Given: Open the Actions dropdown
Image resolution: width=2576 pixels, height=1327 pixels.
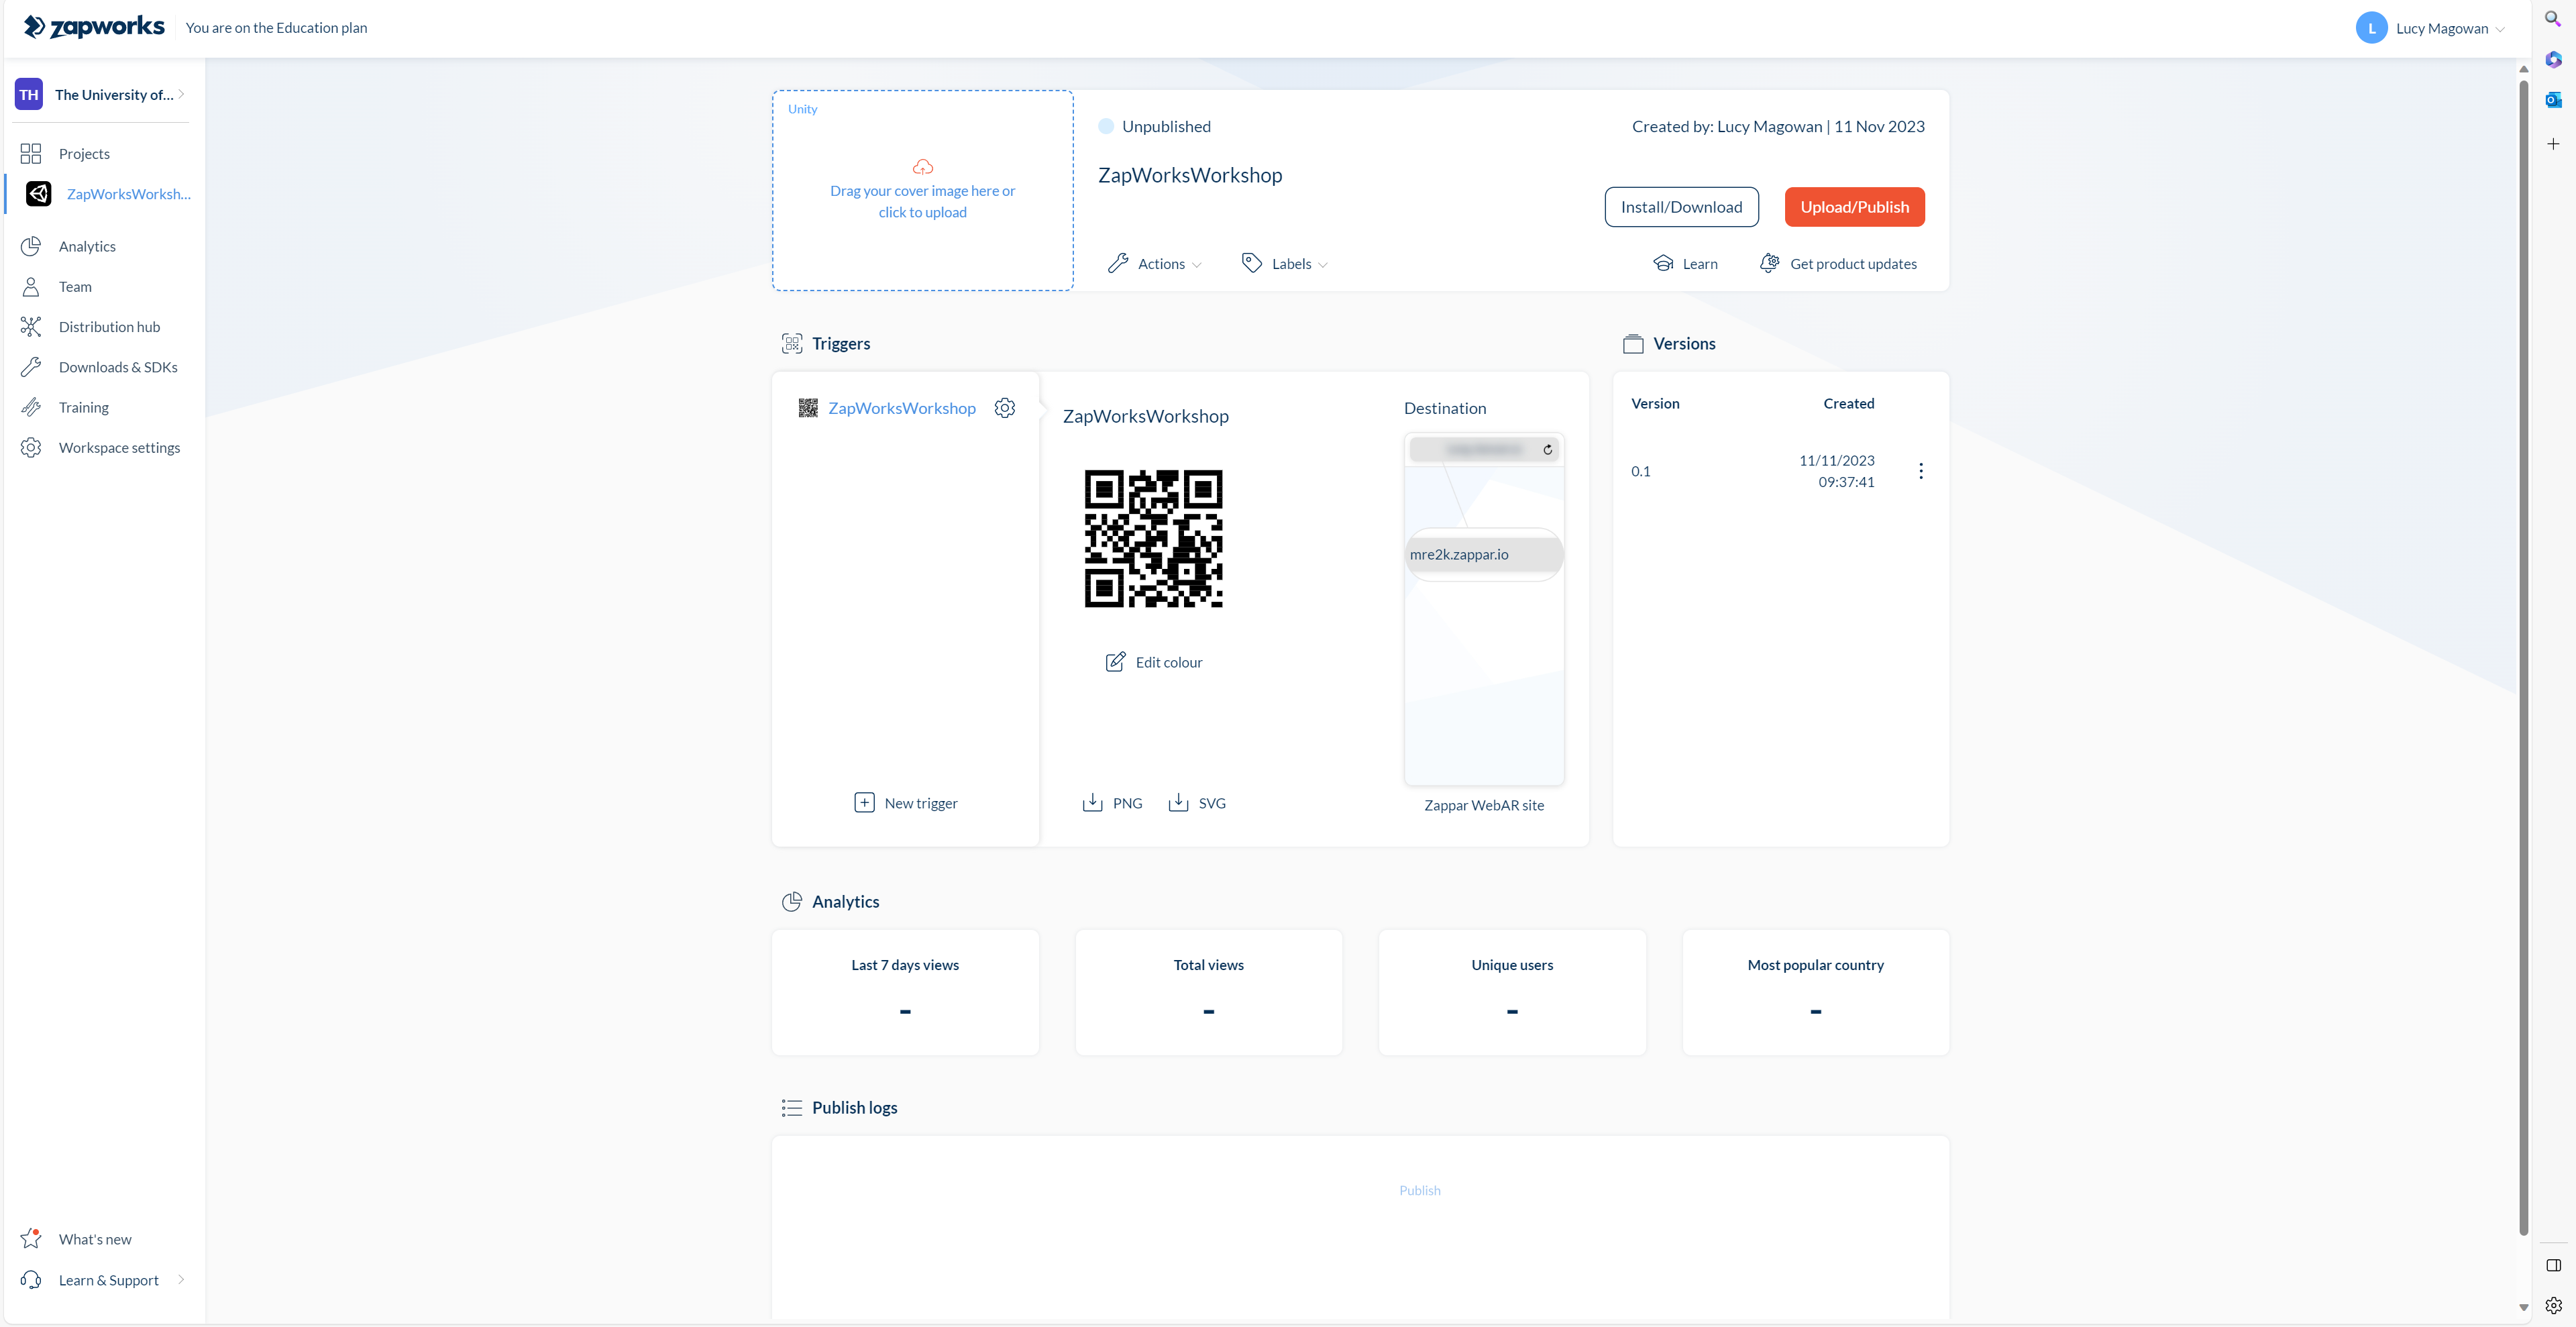Looking at the screenshot, I should pyautogui.click(x=1155, y=263).
